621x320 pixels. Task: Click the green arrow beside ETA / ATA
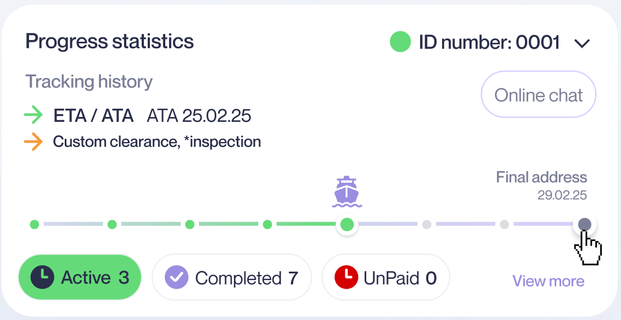[x=33, y=115]
